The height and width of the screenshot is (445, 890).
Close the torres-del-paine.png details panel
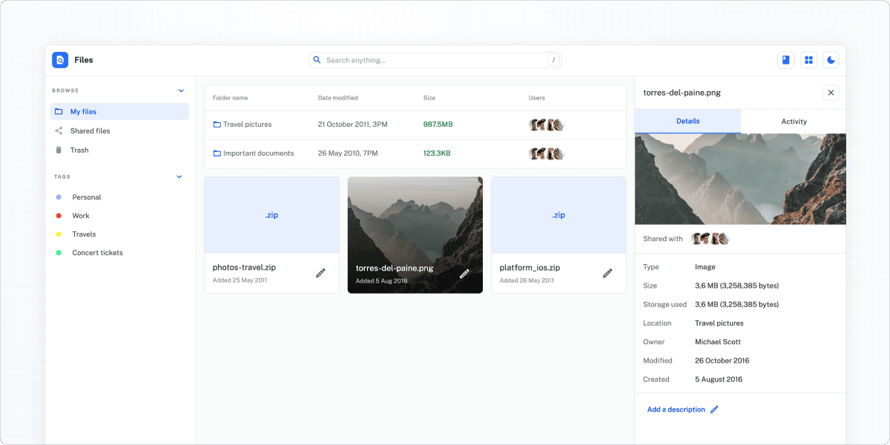coord(831,92)
